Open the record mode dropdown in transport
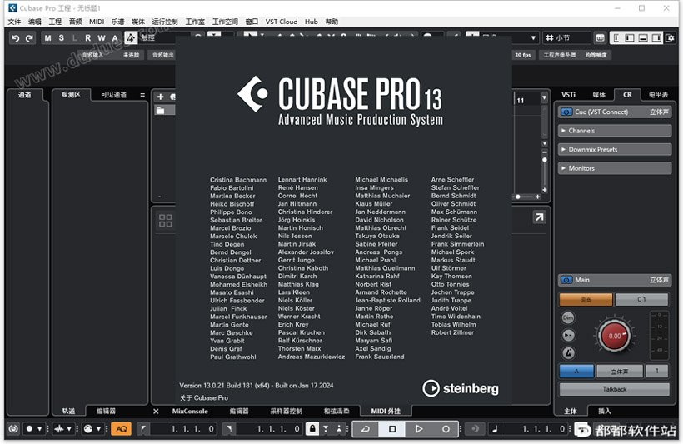 coord(39,429)
